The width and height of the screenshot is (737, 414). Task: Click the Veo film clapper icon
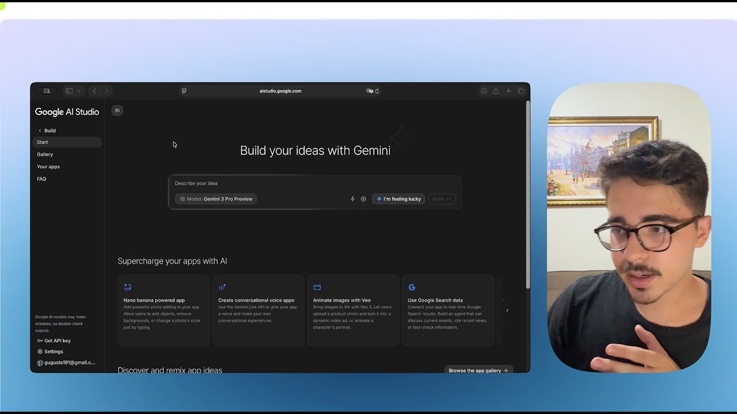pyautogui.click(x=317, y=287)
